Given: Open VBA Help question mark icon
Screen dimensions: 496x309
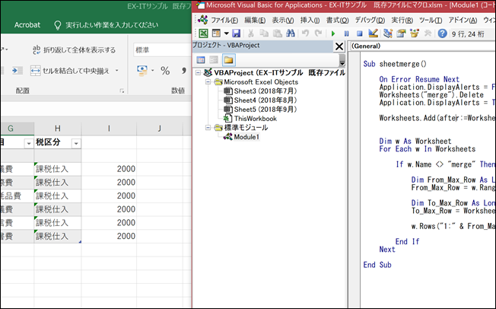Looking at the screenshot, I should click(442, 33).
